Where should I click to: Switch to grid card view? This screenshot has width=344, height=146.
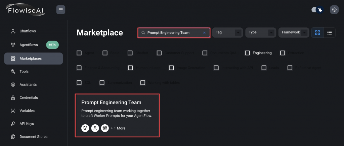317,32
